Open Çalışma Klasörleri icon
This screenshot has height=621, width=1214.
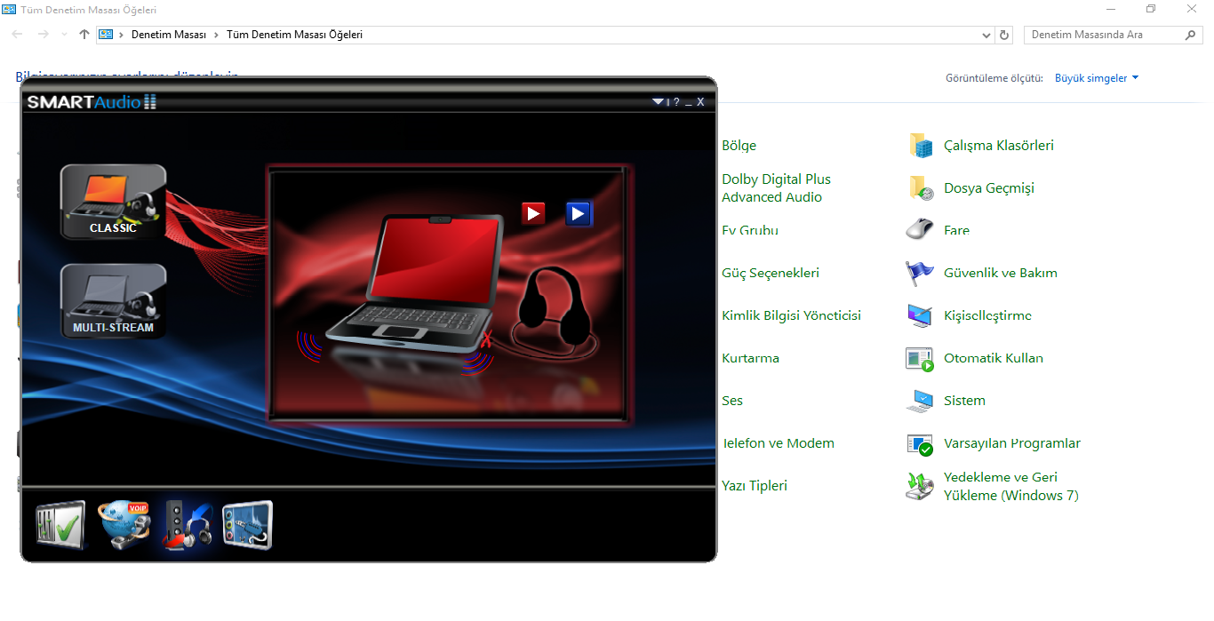tap(920, 146)
